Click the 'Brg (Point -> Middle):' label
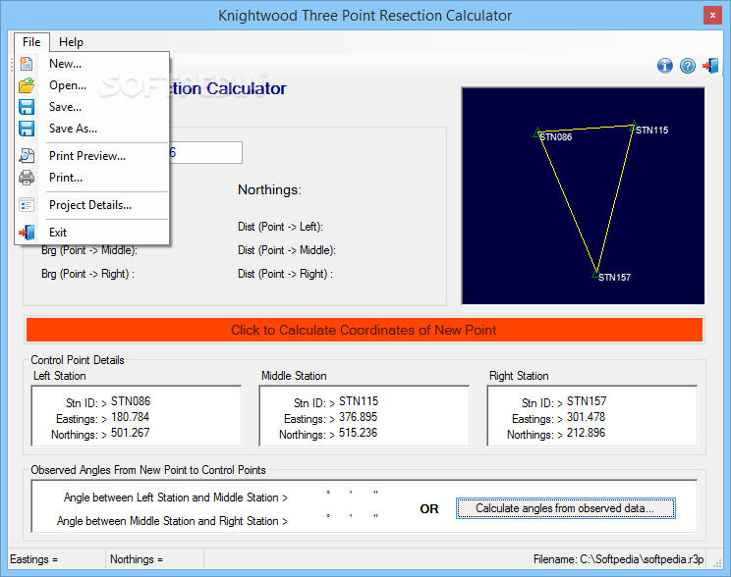 89,250
